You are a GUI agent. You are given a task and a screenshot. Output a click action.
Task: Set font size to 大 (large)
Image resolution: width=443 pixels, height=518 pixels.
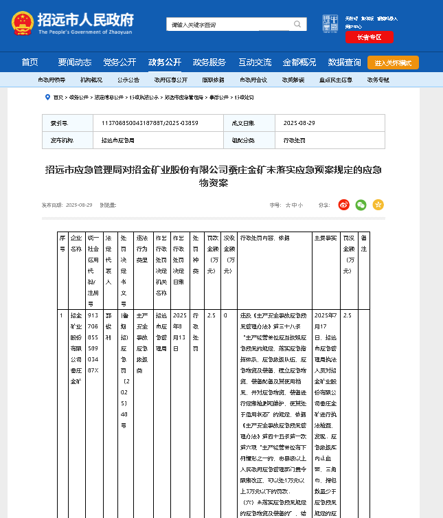click(x=287, y=205)
